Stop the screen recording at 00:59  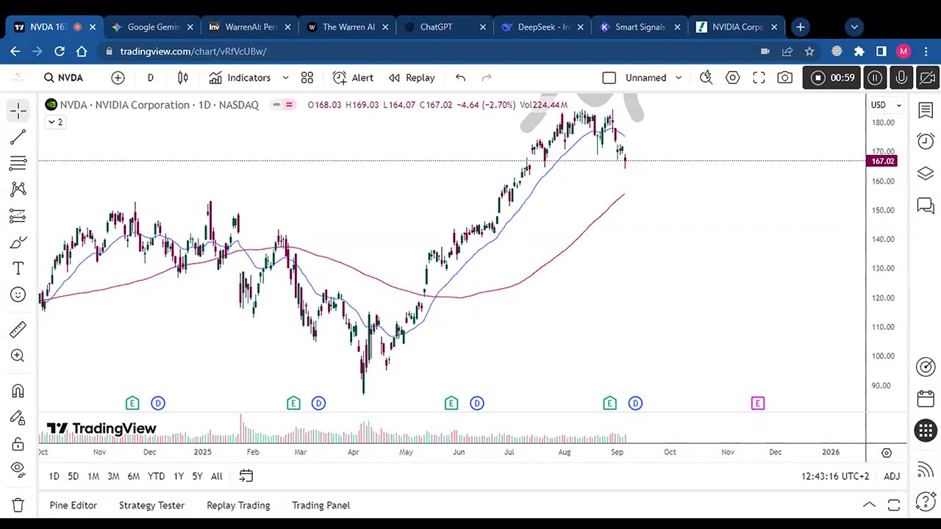coord(833,77)
